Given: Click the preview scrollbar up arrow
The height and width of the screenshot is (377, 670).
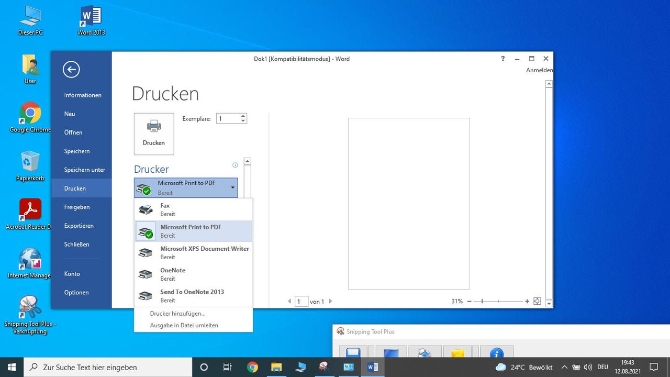Looking at the screenshot, I should [549, 84].
